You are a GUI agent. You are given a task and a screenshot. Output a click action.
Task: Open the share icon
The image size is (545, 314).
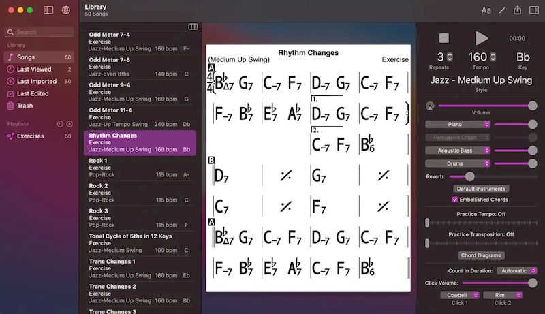[518, 10]
